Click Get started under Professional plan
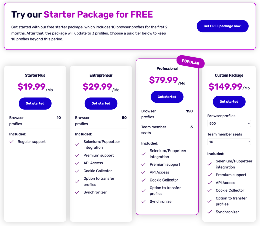The height and width of the screenshot is (226, 260). (167, 97)
